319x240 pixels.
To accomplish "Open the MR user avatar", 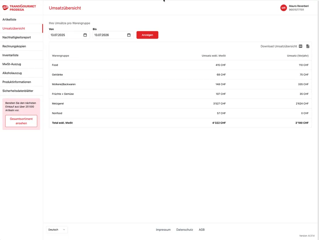I will pyautogui.click(x=284, y=8).
